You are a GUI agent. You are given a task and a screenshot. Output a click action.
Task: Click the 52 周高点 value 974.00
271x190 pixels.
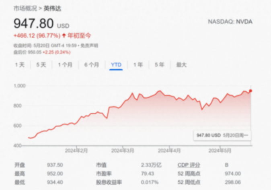point(233,173)
